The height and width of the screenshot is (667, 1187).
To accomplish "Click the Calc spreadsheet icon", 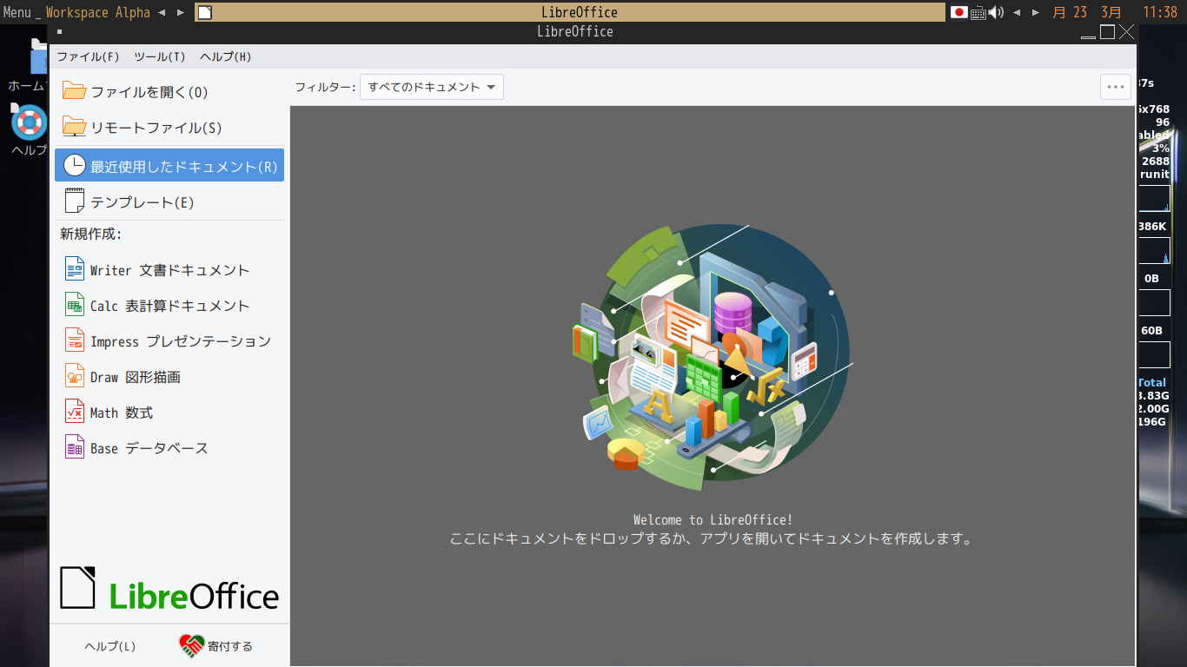I will 75,306.
